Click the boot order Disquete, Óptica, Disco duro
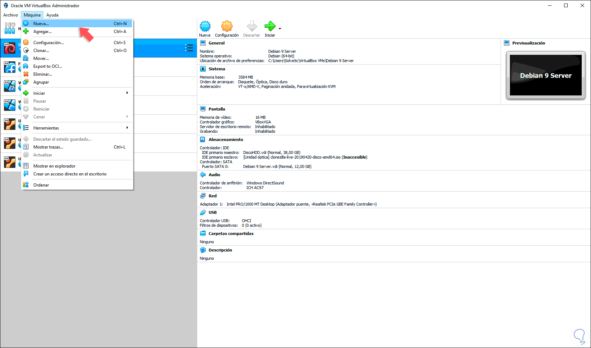591x348 pixels. pyautogui.click(x=263, y=82)
